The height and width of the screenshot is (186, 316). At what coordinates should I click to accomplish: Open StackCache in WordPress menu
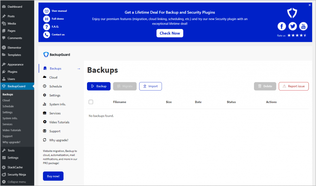coord(17,167)
